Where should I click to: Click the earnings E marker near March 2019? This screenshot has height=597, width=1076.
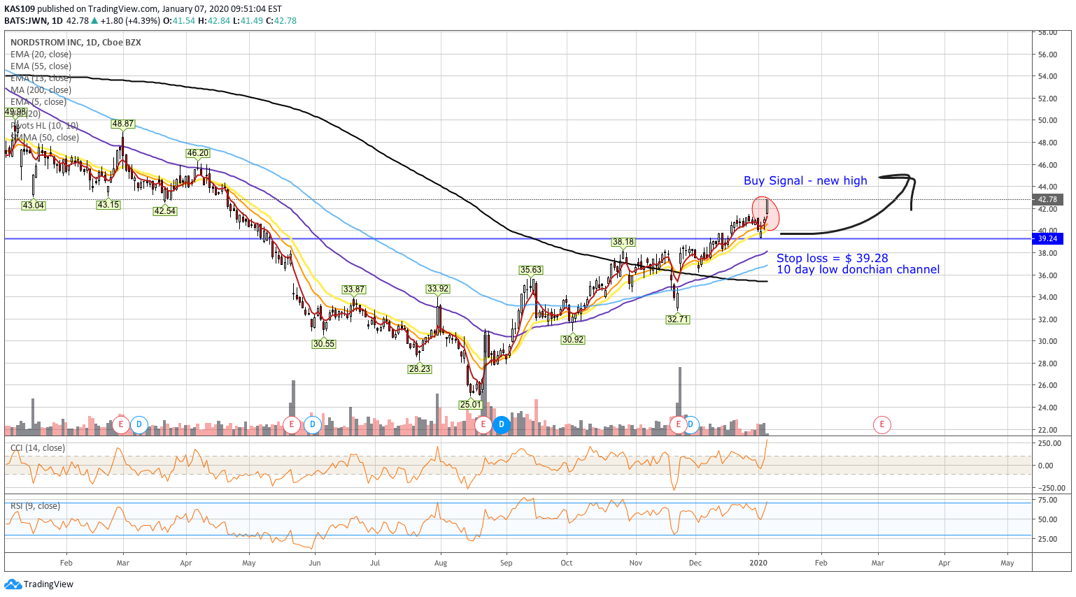[x=121, y=424]
